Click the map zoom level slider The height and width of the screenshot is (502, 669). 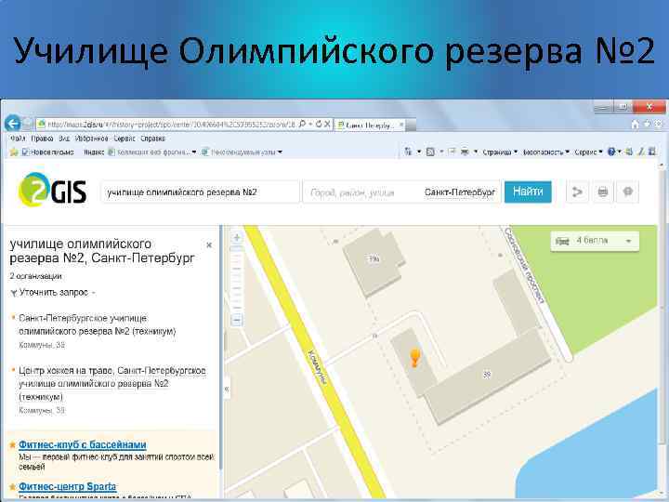coord(237,279)
